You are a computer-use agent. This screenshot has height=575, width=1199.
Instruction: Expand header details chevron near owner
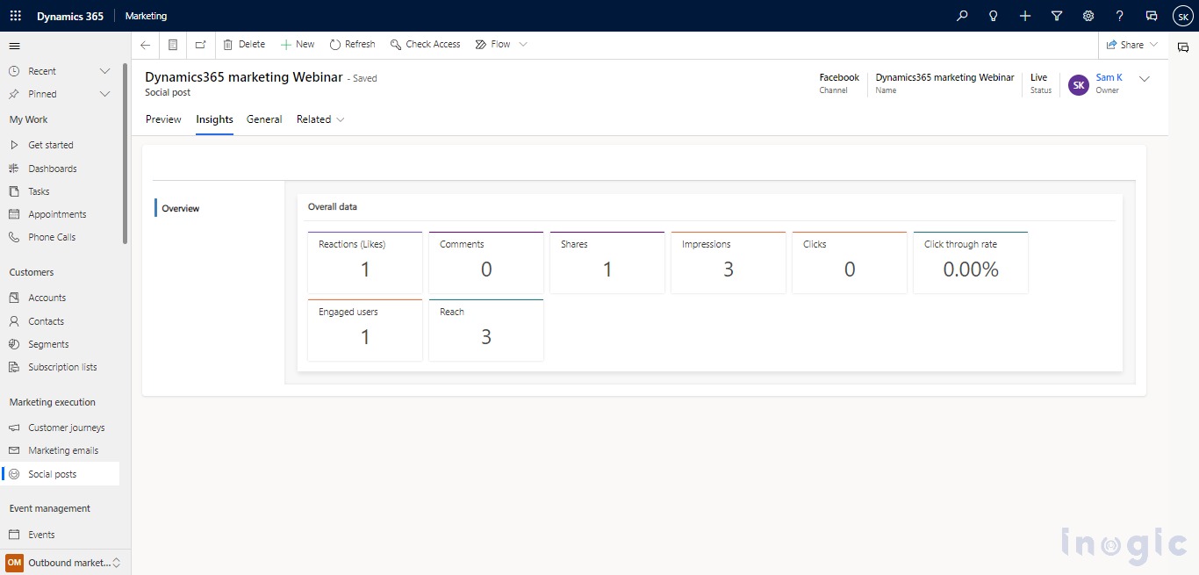click(1145, 79)
